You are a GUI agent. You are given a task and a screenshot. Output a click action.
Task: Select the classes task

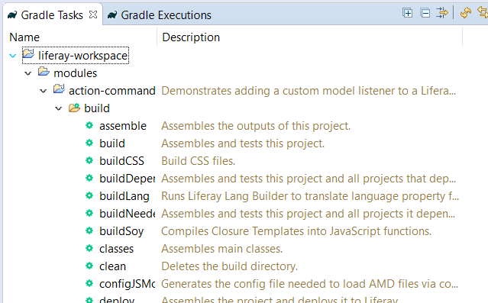(x=116, y=249)
